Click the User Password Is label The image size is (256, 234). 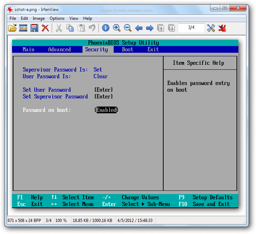47,76
